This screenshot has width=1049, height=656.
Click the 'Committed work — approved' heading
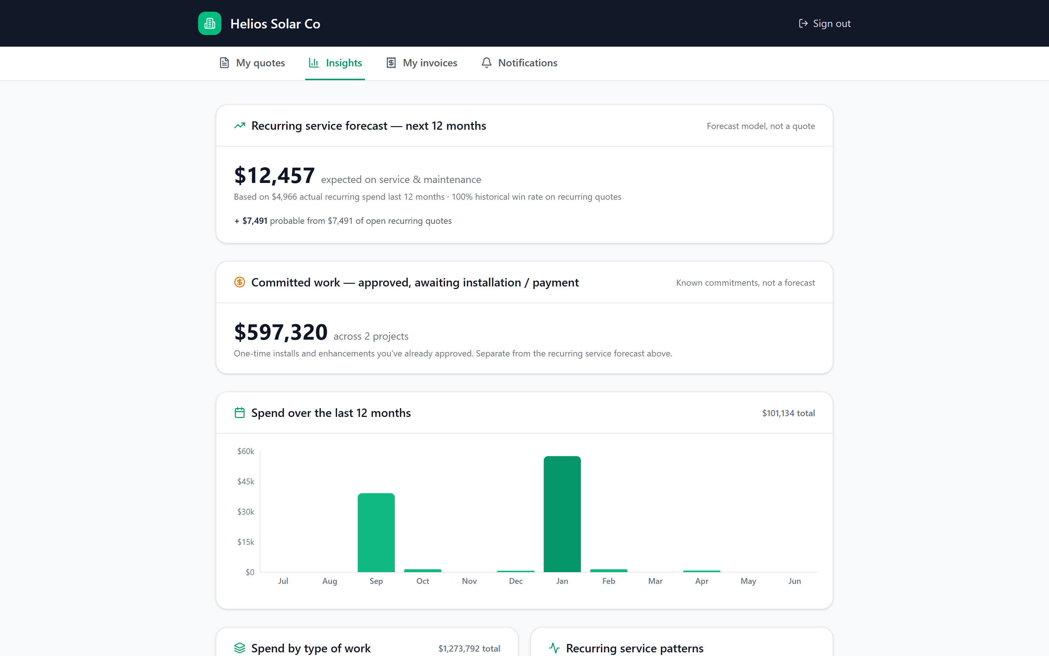point(415,282)
